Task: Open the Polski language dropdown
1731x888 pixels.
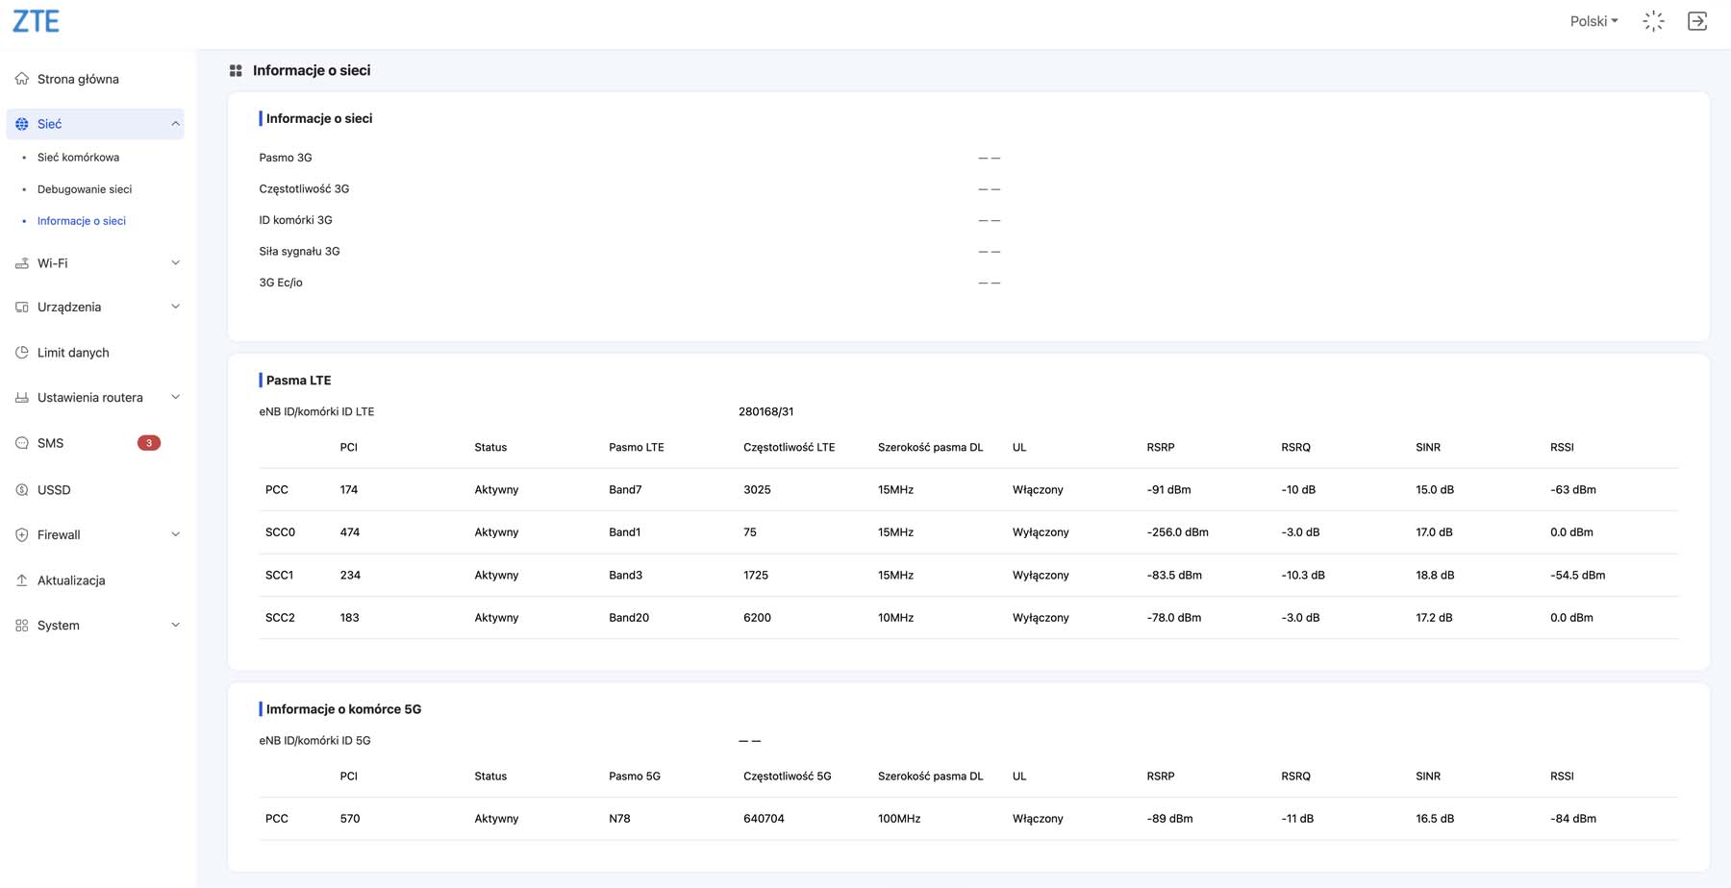Action: tap(1593, 21)
